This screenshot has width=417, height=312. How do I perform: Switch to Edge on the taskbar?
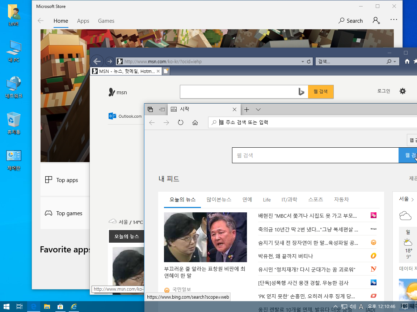(x=34, y=307)
